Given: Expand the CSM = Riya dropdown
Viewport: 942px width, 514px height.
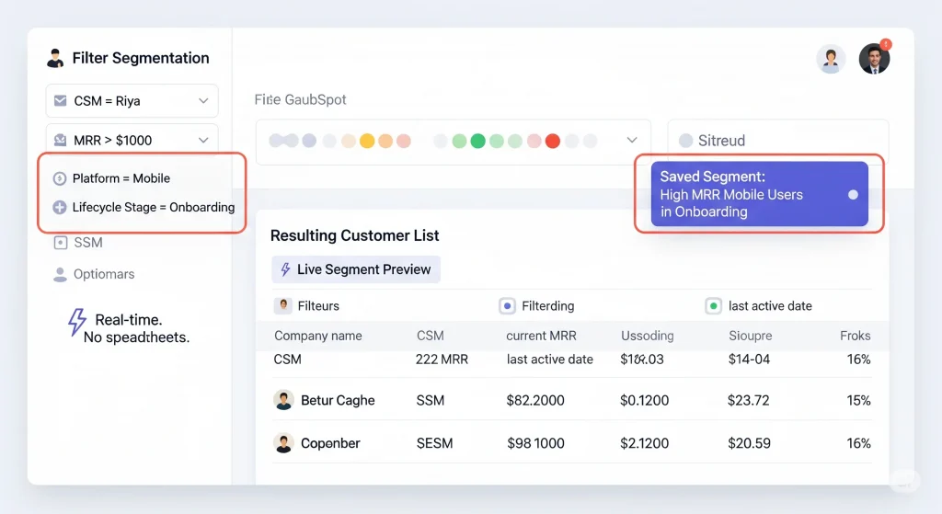Looking at the screenshot, I should click(203, 101).
